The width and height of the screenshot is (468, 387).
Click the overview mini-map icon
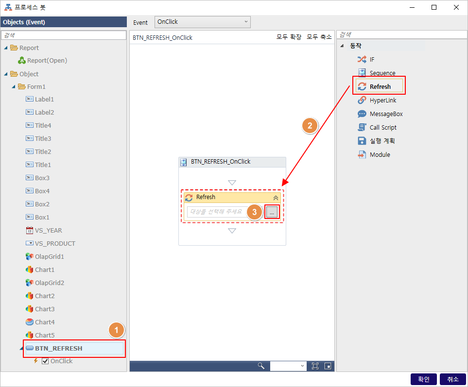(328, 366)
